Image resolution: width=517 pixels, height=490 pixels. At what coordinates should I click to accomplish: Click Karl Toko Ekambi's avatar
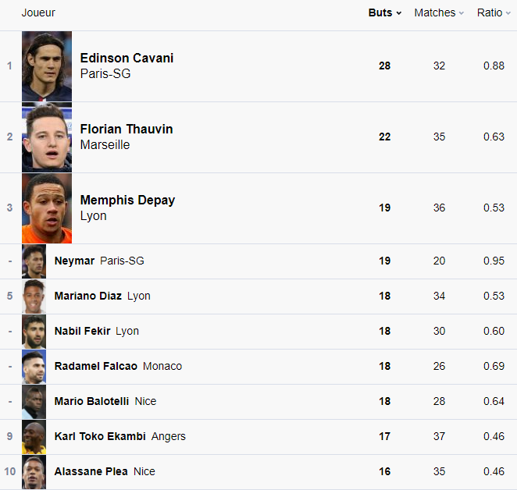point(34,437)
